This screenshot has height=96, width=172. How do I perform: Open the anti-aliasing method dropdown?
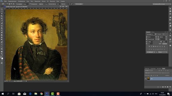(163, 52)
